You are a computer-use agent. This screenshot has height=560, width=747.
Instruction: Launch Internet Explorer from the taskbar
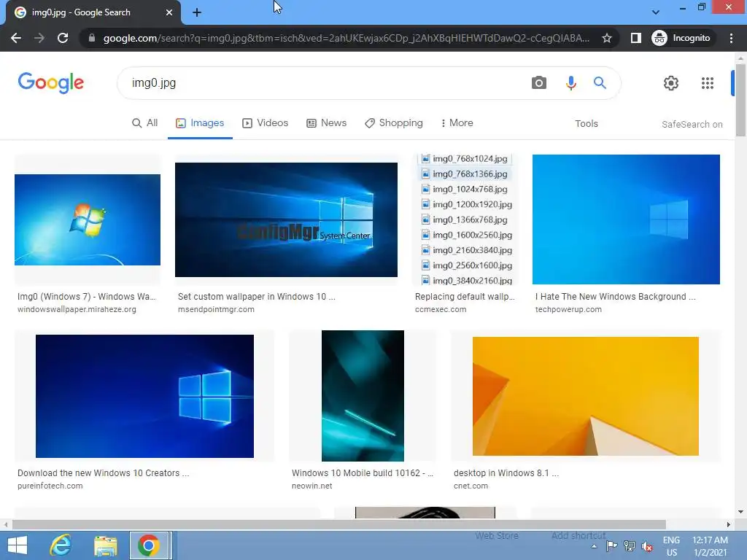61,545
